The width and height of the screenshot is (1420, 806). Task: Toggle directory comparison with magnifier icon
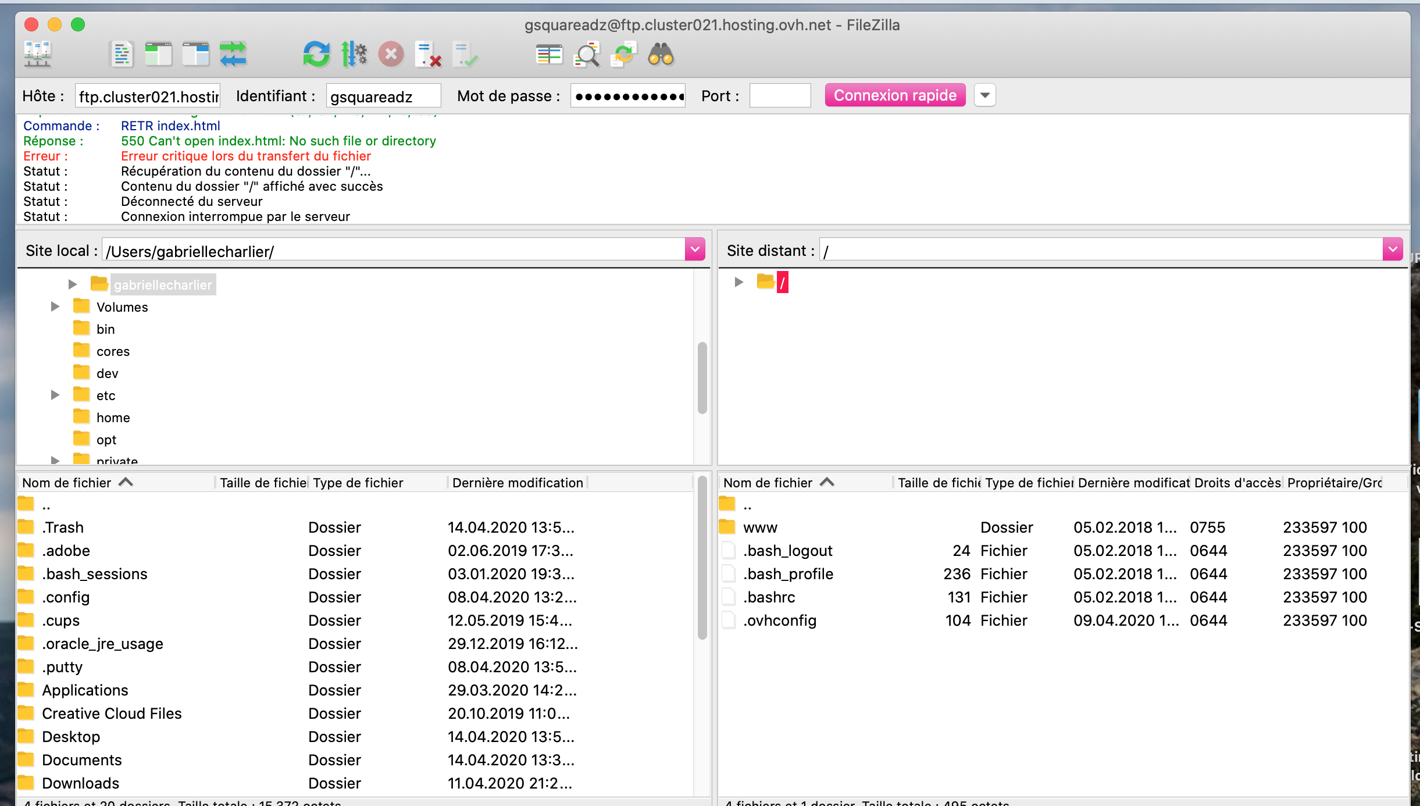coord(586,55)
